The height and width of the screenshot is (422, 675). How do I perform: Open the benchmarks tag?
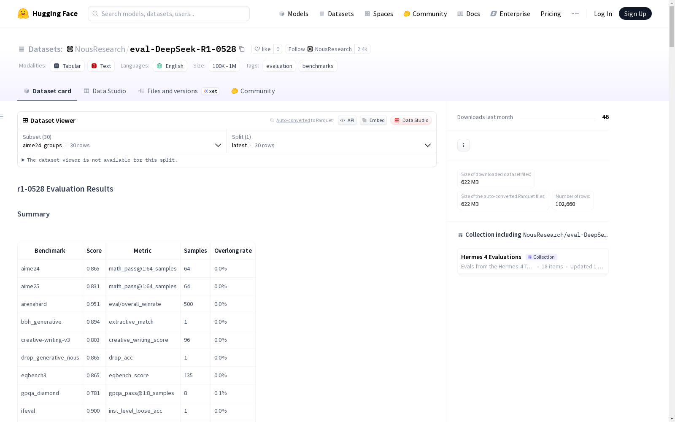[x=318, y=66]
